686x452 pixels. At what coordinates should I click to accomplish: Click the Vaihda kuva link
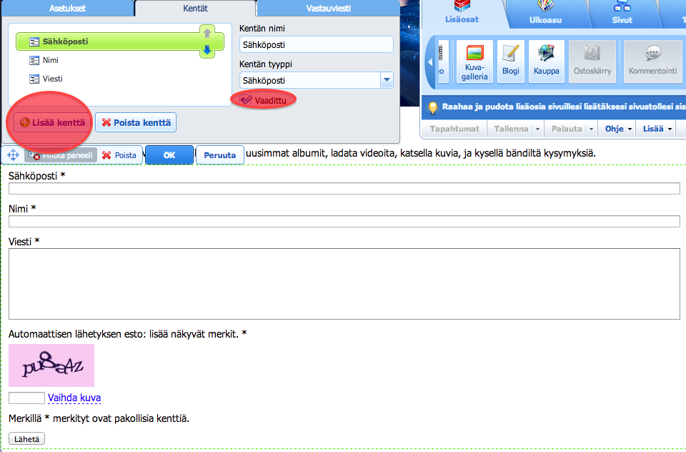pyautogui.click(x=74, y=398)
